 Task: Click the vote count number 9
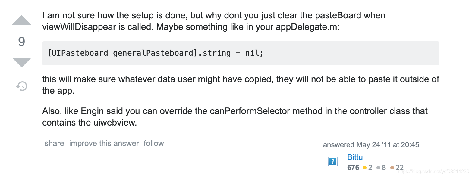pyautogui.click(x=21, y=41)
